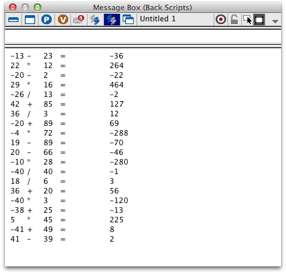This screenshot has width=286, height=274.
Task: Show Global Variables with V icon
Action: click(x=63, y=20)
